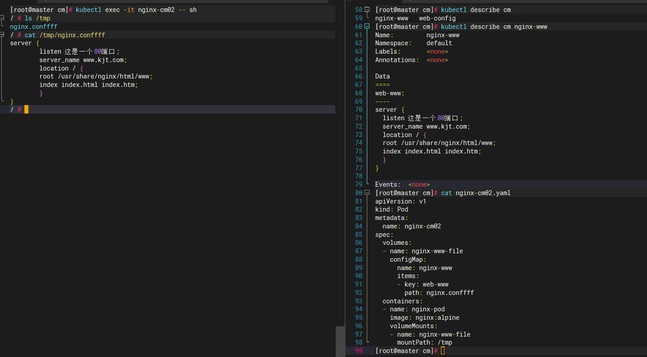Click 'Annotations:' row on line 64
The image size is (647, 357).
[412, 60]
